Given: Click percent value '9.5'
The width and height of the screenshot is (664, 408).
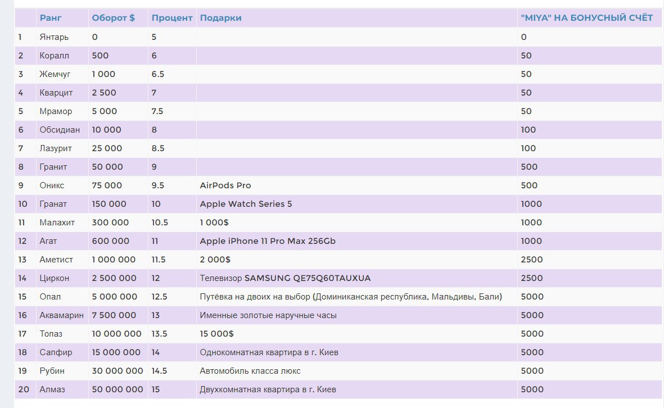Looking at the screenshot, I should pyautogui.click(x=157, y=185).
